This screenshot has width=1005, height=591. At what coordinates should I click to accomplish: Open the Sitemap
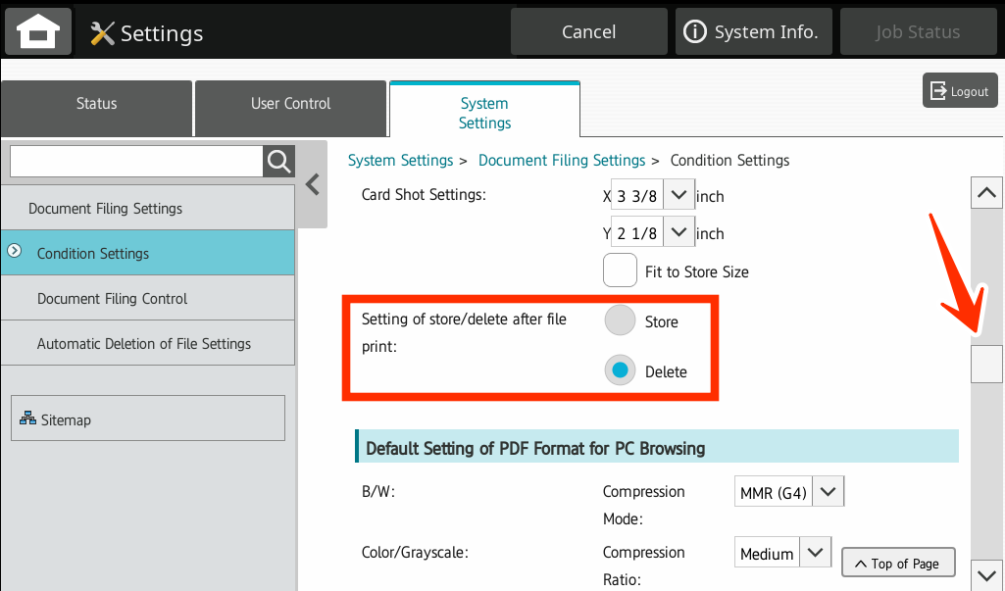tap(147, 419)
